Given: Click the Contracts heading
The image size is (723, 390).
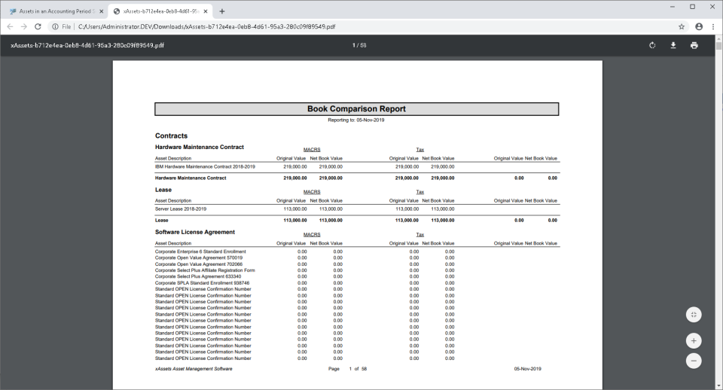Looking at the screenshot, I should click(171, 136).
